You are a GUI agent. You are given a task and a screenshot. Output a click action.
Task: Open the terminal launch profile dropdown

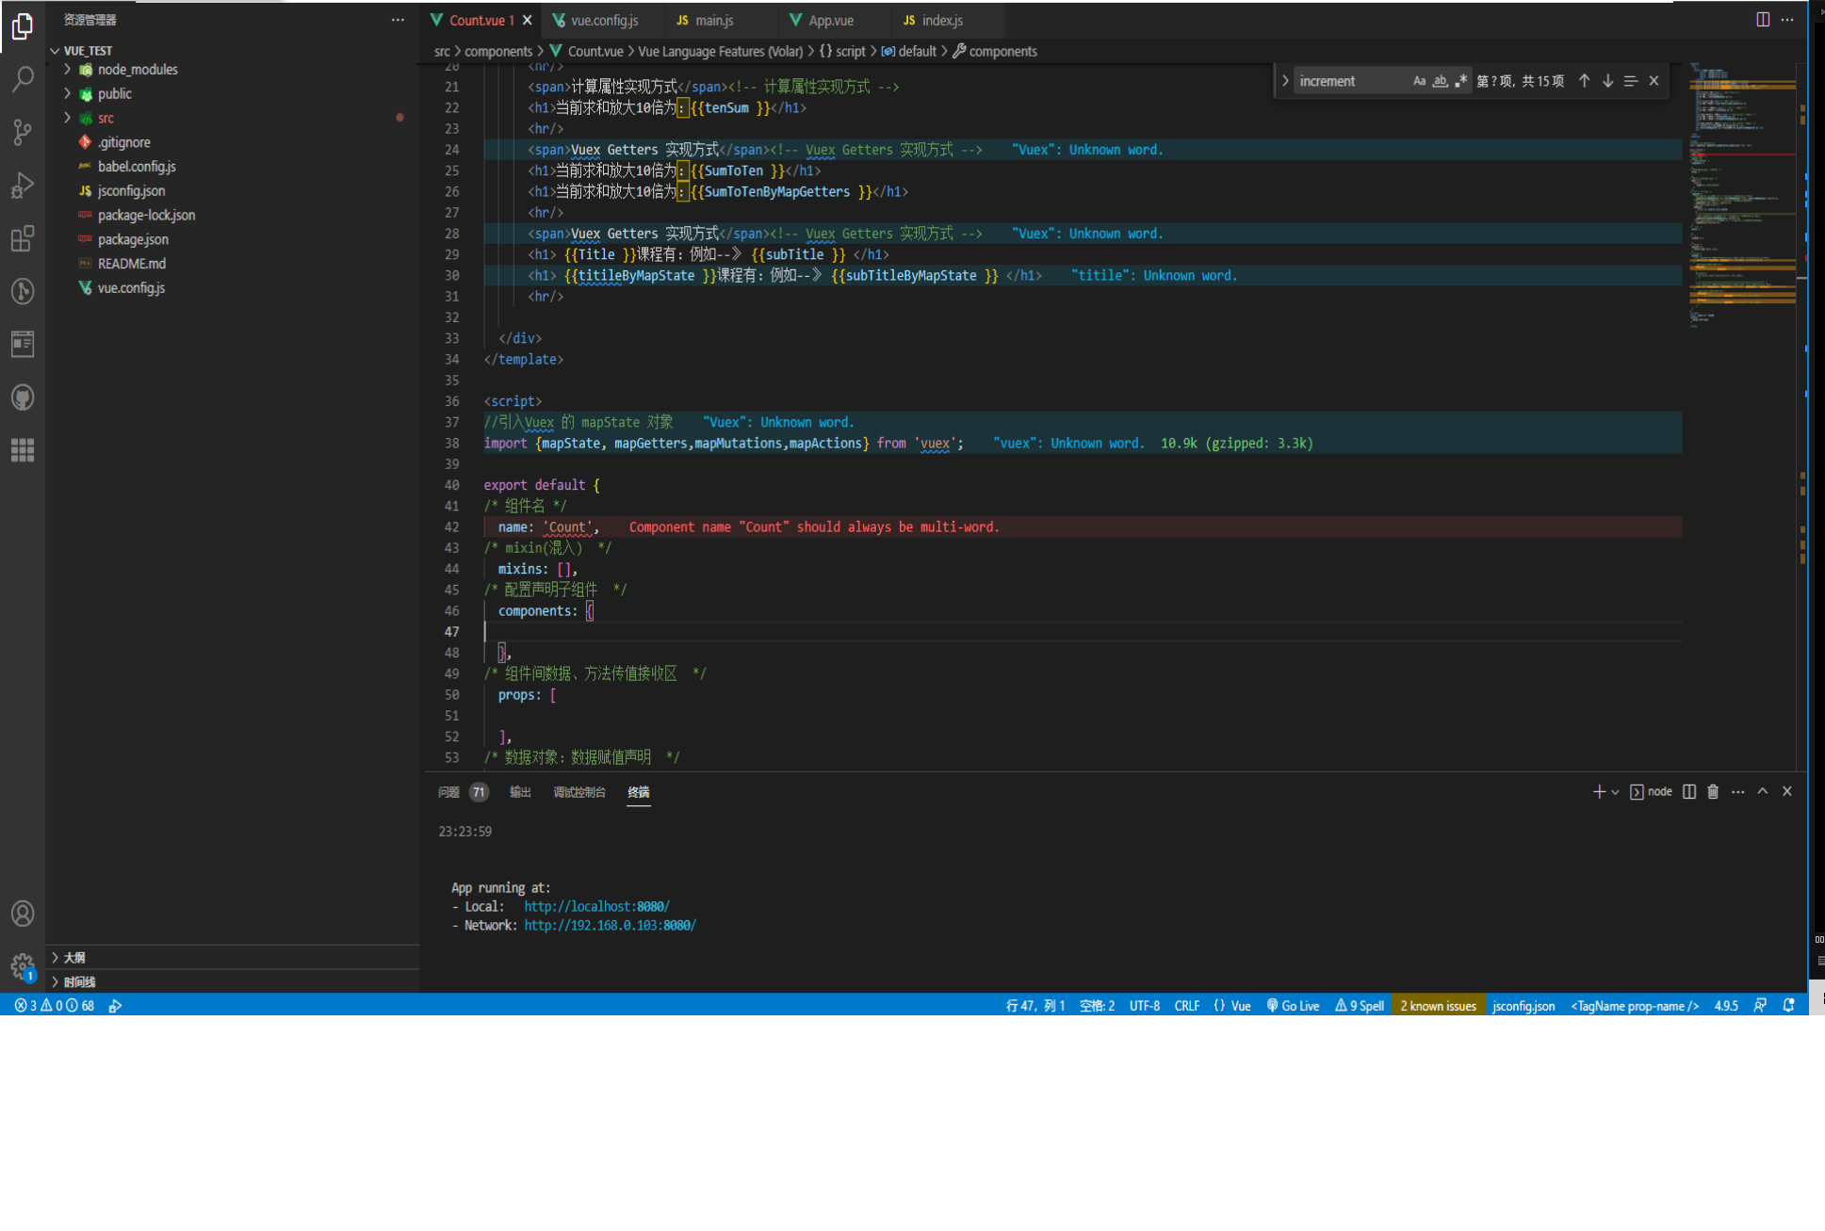tap(1615, 792)
